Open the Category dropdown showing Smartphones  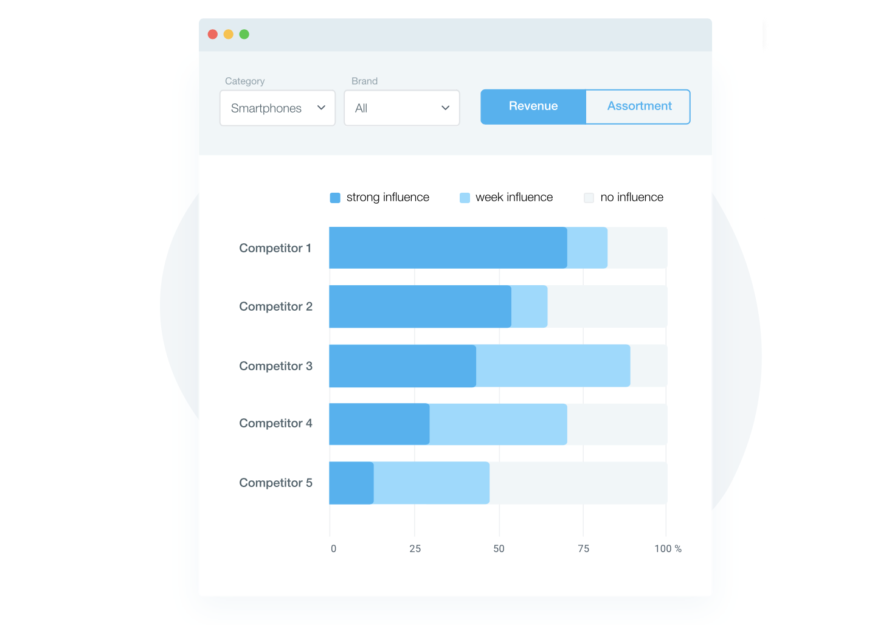277,108
